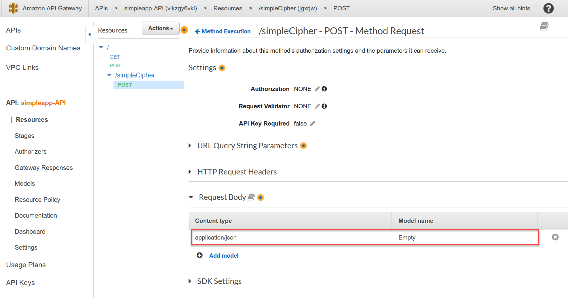Image resolution: width=568 pixels, height=298 pixels.
Task: Open Custom Domain Names
Action: (43, 48)
